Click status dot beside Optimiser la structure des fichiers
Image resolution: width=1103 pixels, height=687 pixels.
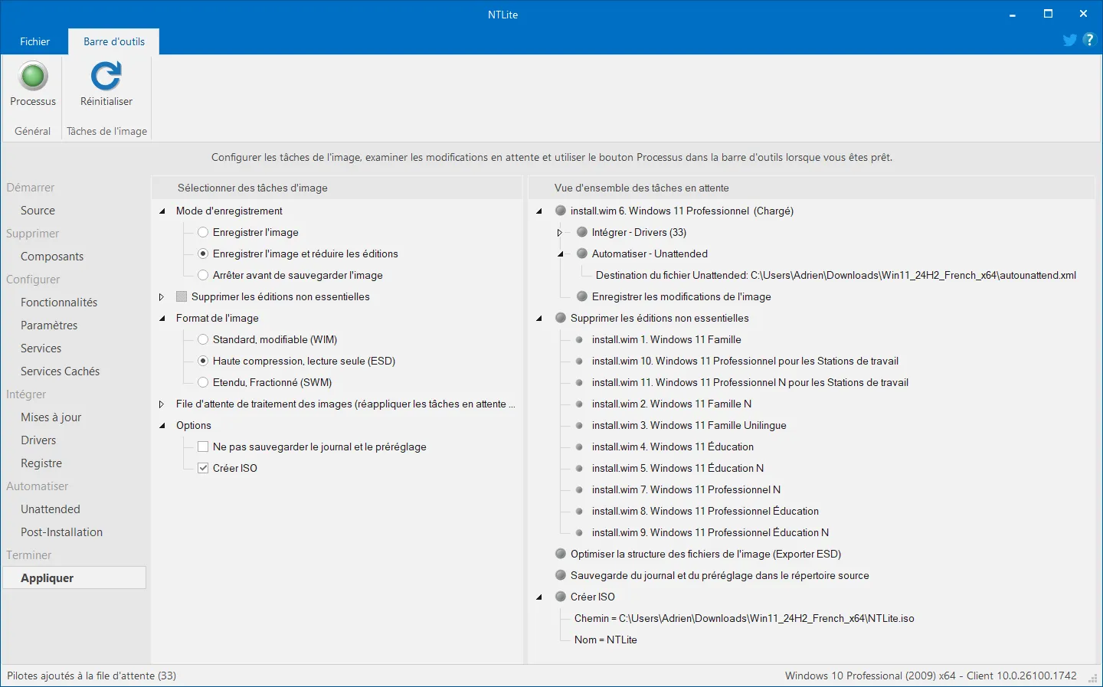561,554
